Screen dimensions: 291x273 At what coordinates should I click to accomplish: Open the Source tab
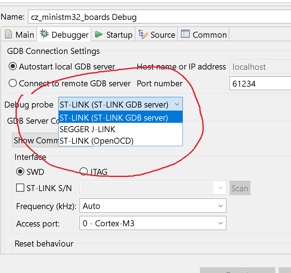click(x=157, y=35)
